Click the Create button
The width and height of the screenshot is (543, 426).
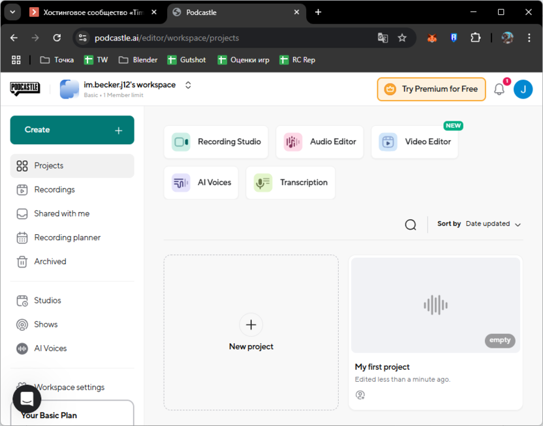pos(72,130)
